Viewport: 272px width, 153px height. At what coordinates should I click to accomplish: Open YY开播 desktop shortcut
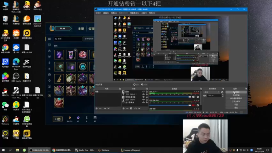(x=5, y=135)
